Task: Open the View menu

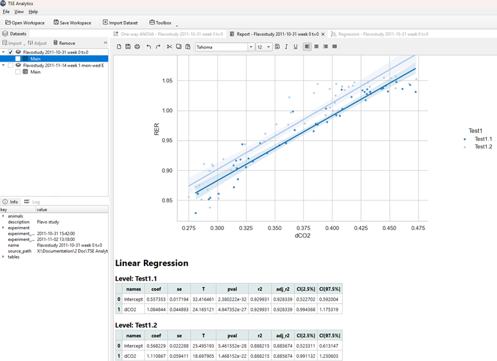Action: click(x=19, y=12)
